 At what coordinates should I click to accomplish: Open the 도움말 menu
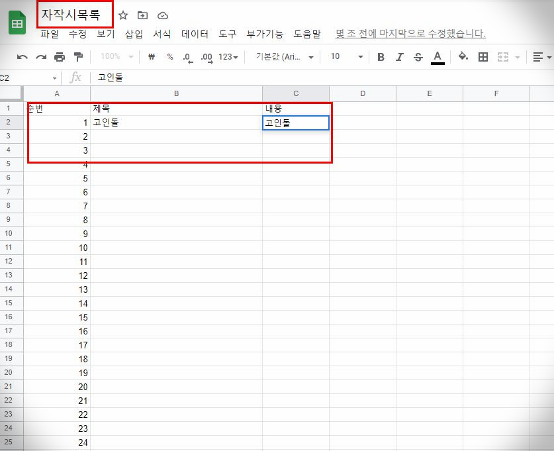pyautogui.click(x=307, y=34)
